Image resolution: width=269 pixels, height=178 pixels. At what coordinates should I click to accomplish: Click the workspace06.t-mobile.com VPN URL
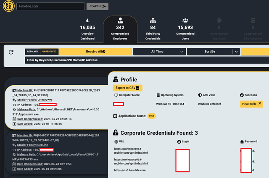point(131,161)
